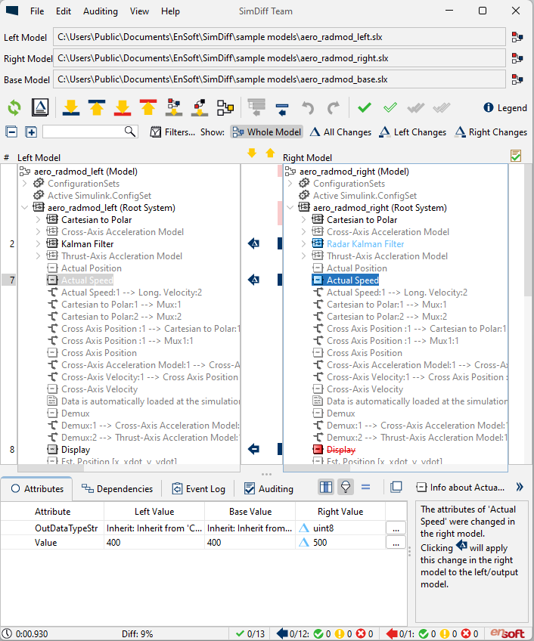
Task: Select Radar Kalman Filter in right model
Action: click(x=365, y=244)
